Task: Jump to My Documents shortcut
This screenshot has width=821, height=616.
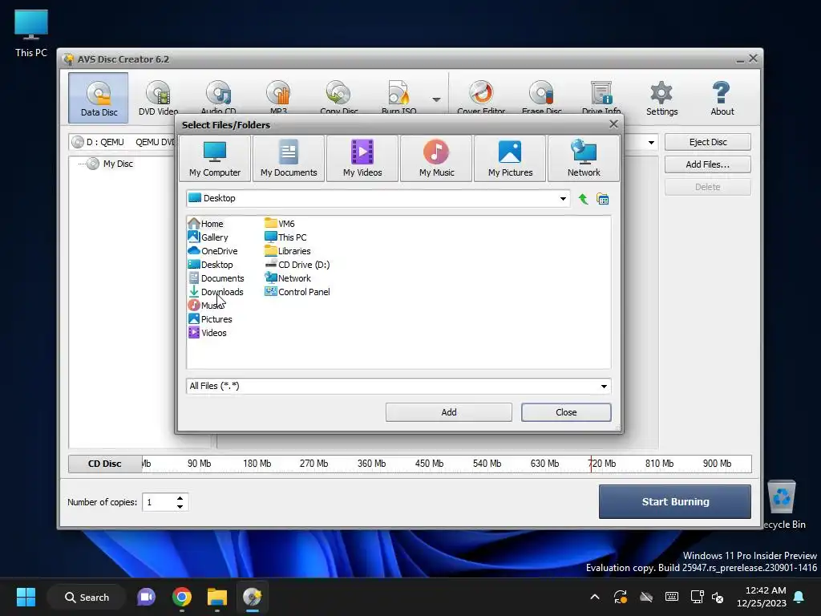Action: (x=289, y=159)
